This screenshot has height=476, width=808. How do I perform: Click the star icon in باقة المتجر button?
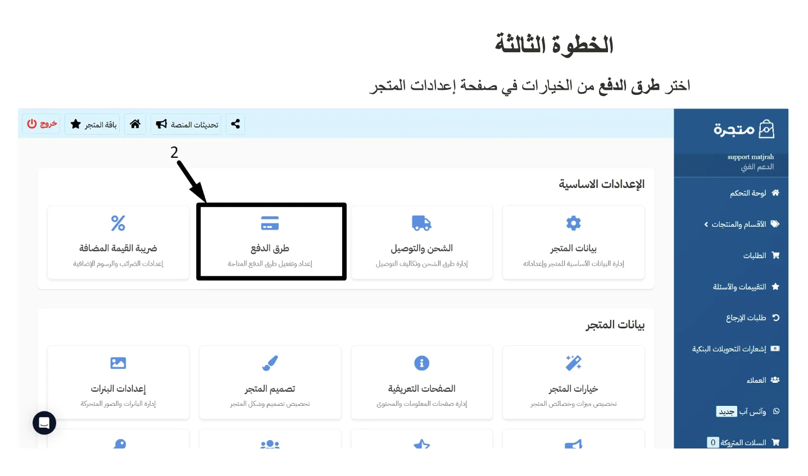click(x=76, y=124)
